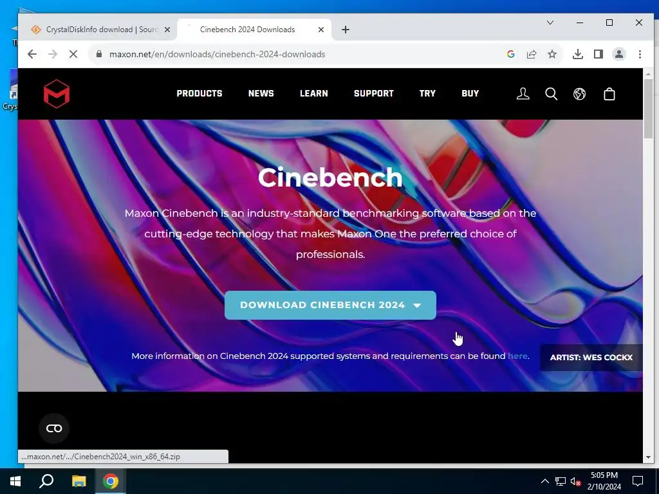Go back with browser back arrow
Image resolution: width=659 pixels, height=494 pixels.
click(32, 54)
